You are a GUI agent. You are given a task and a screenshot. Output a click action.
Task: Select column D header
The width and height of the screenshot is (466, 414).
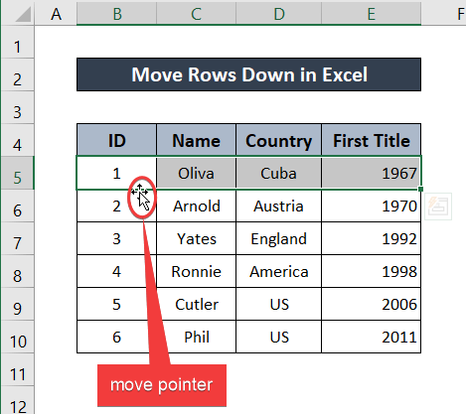[278, 14]
